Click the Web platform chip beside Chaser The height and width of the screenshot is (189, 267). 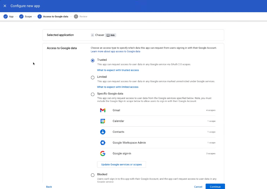[110, 35]
